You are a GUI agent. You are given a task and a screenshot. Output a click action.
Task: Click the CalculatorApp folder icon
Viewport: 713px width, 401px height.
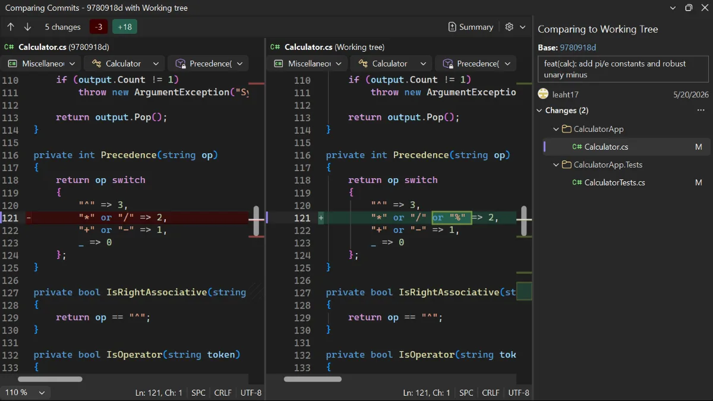coord(567,129)
